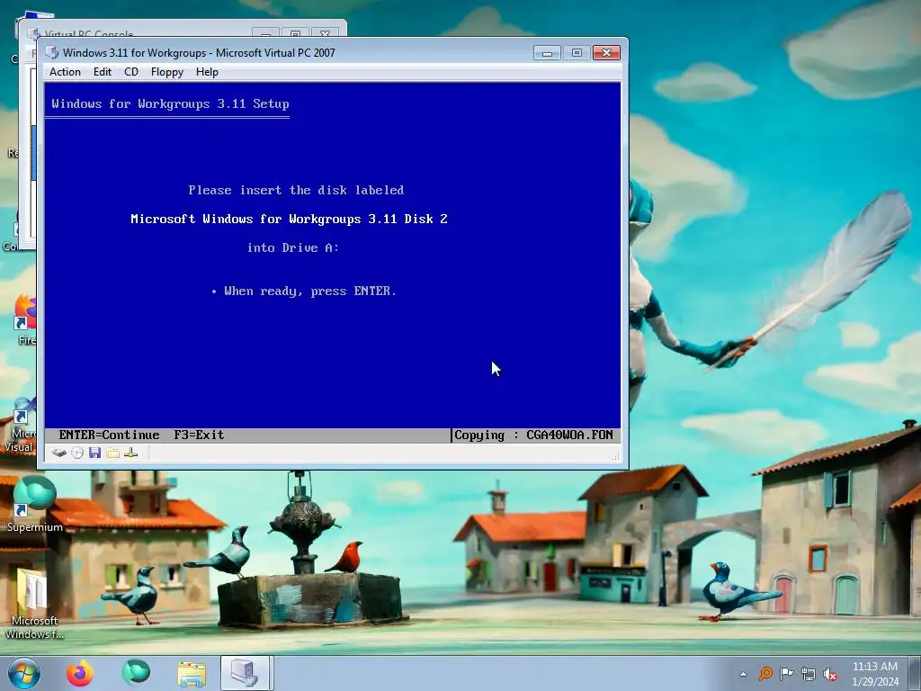Open the Windows Start menu
This screenshot has width=921, height=691.
click(23, 673)
